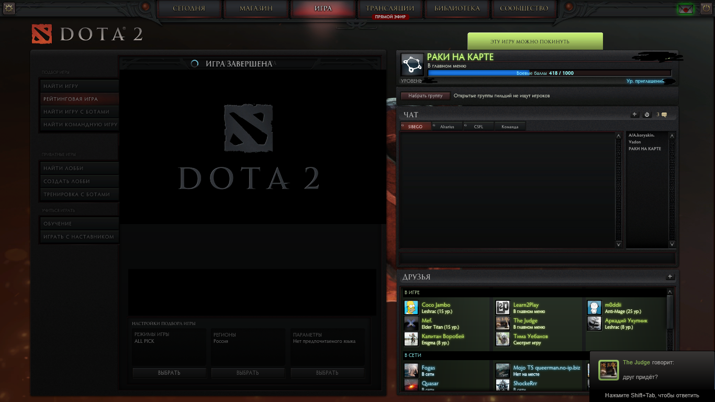
Task: Switch to CSFL chat tab
Action: 478,126
